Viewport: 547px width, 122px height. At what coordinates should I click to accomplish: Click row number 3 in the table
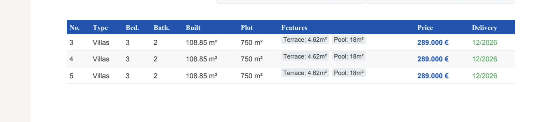coord(71,43)
